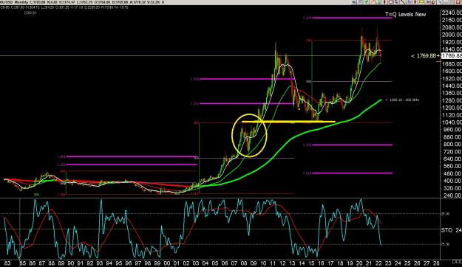Click the year 28 on time axis

[436, 263]
